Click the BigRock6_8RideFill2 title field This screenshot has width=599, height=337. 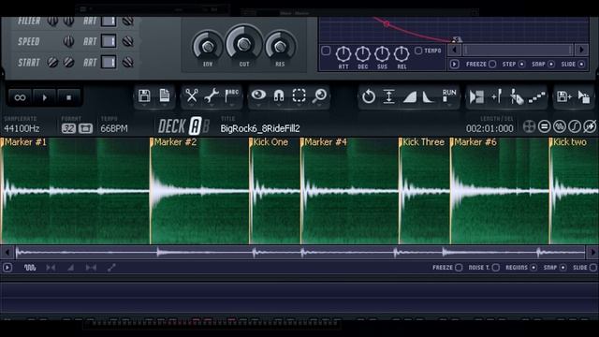(x=260, y=129)
